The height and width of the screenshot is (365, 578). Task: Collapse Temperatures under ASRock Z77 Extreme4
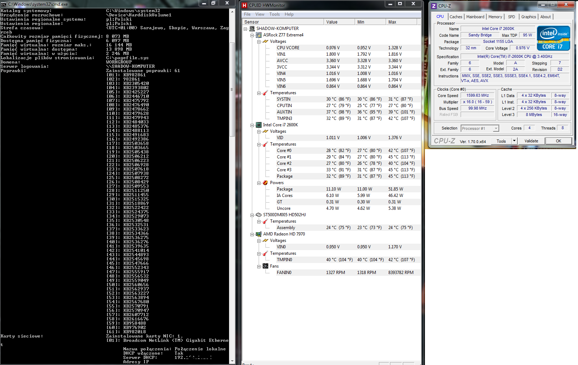259,93
